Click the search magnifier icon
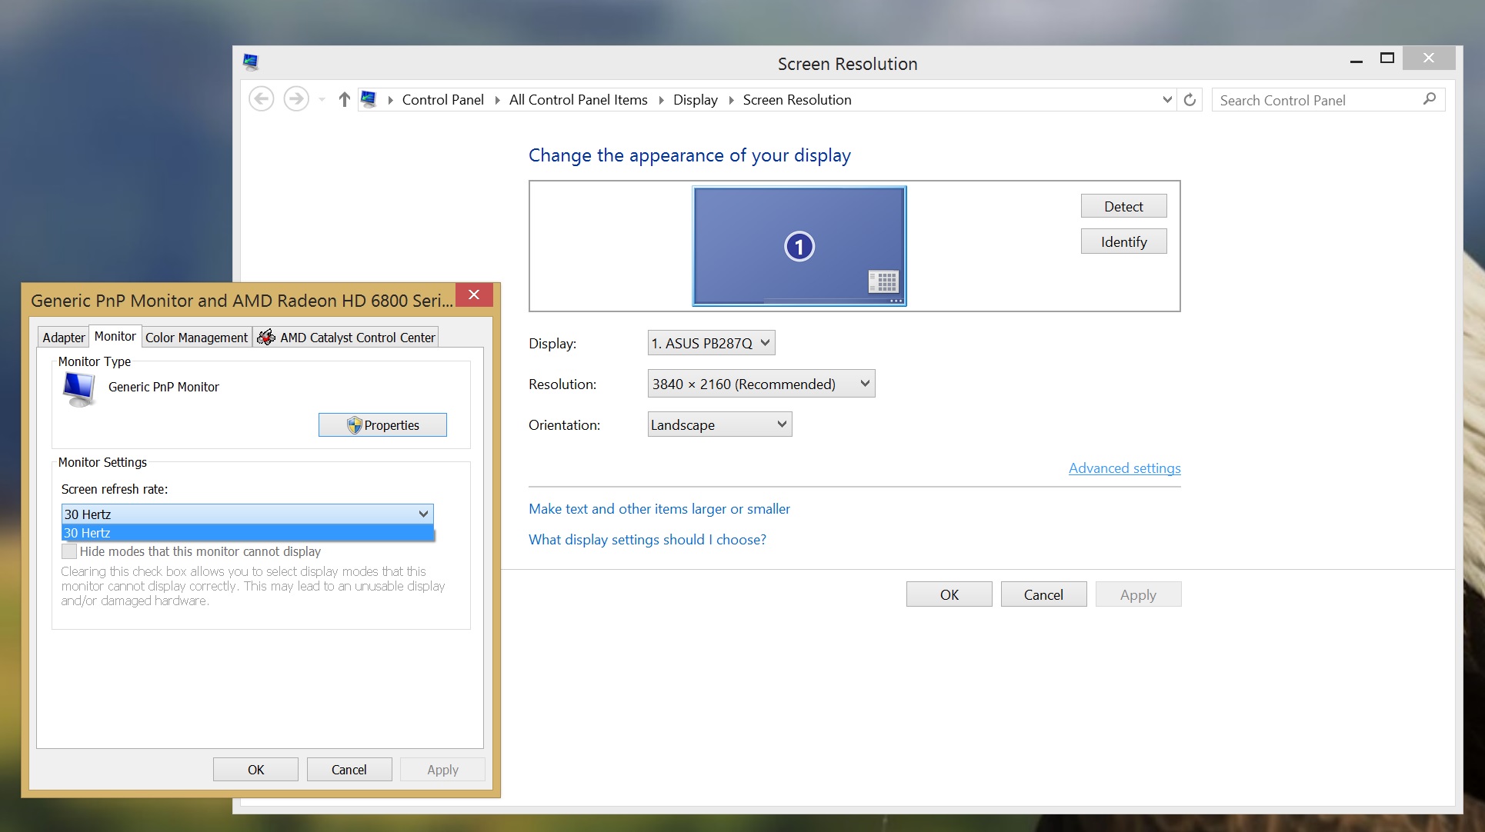The width and height of the screenshot is (1485, 832). pos(1429,99)
